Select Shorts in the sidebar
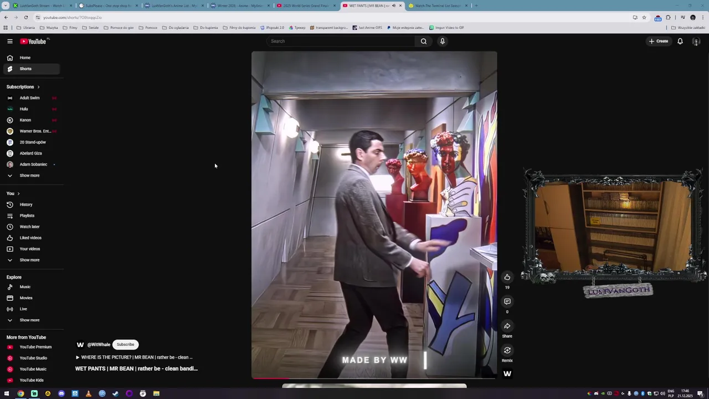The height and width of the screenshot is (399, 709). [x=32, y=69]
